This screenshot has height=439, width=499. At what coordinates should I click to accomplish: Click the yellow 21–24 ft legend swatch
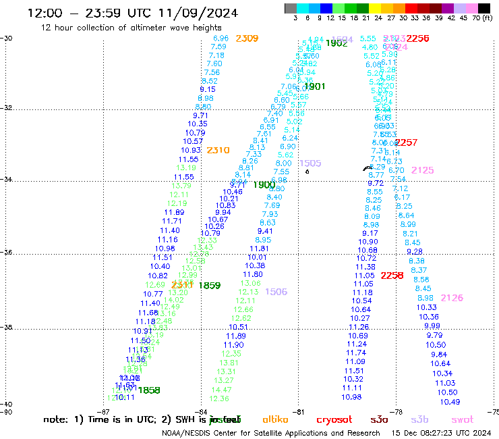pos(375,8)
